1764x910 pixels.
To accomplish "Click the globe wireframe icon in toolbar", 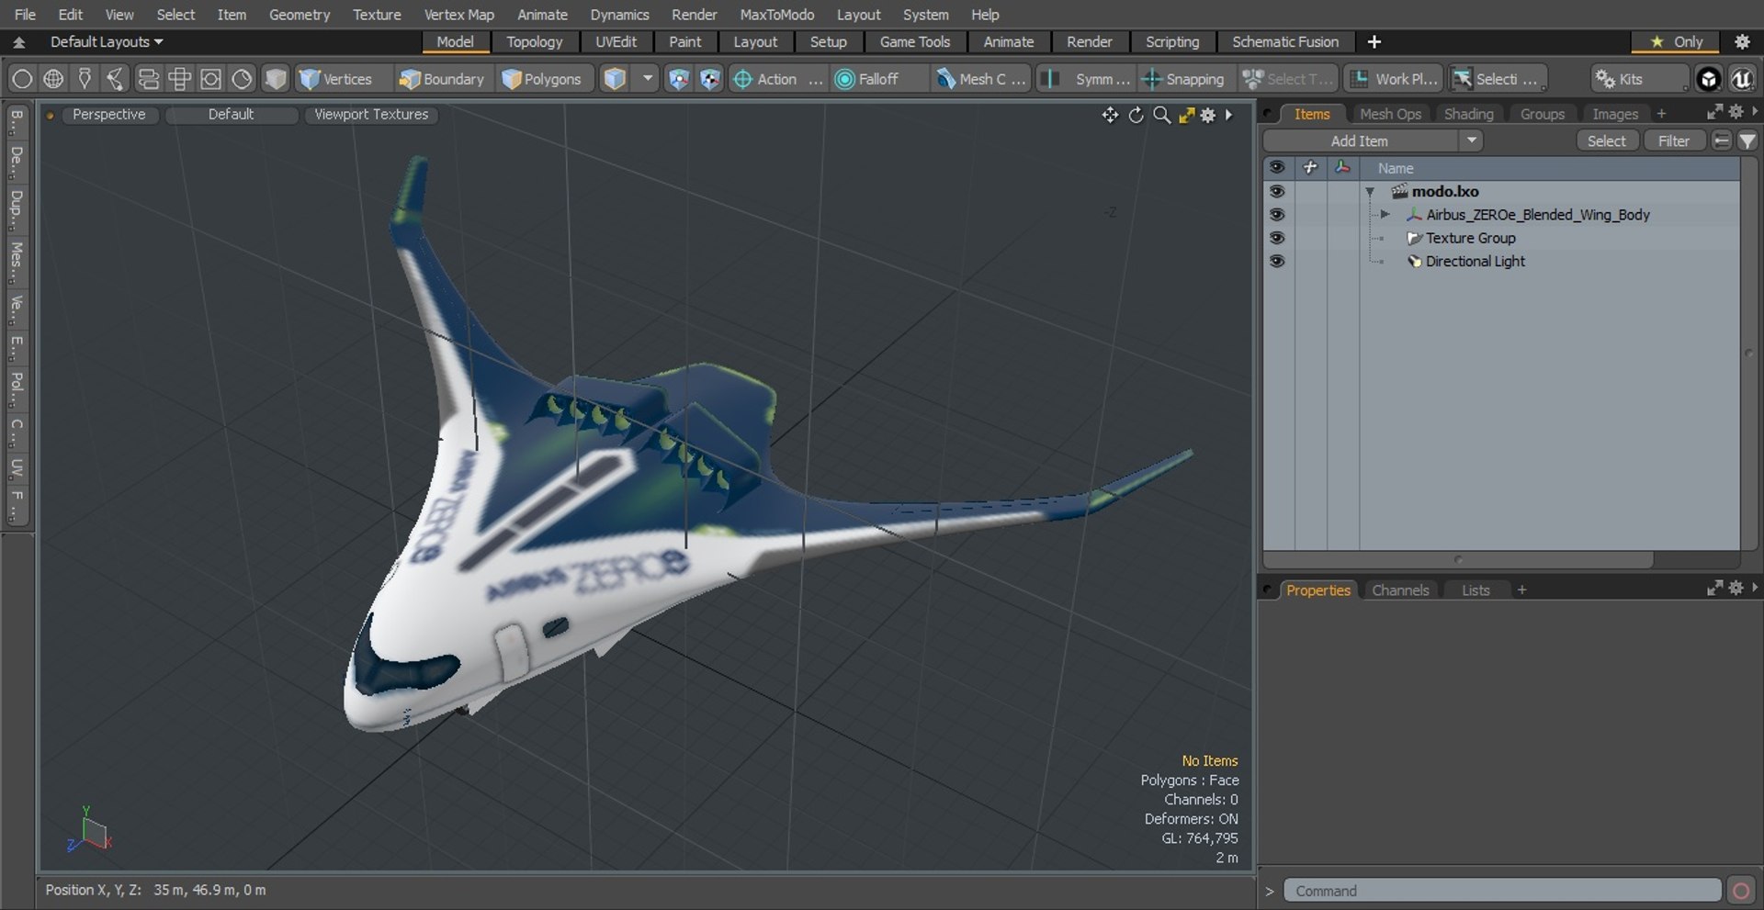I will point(53,79).
